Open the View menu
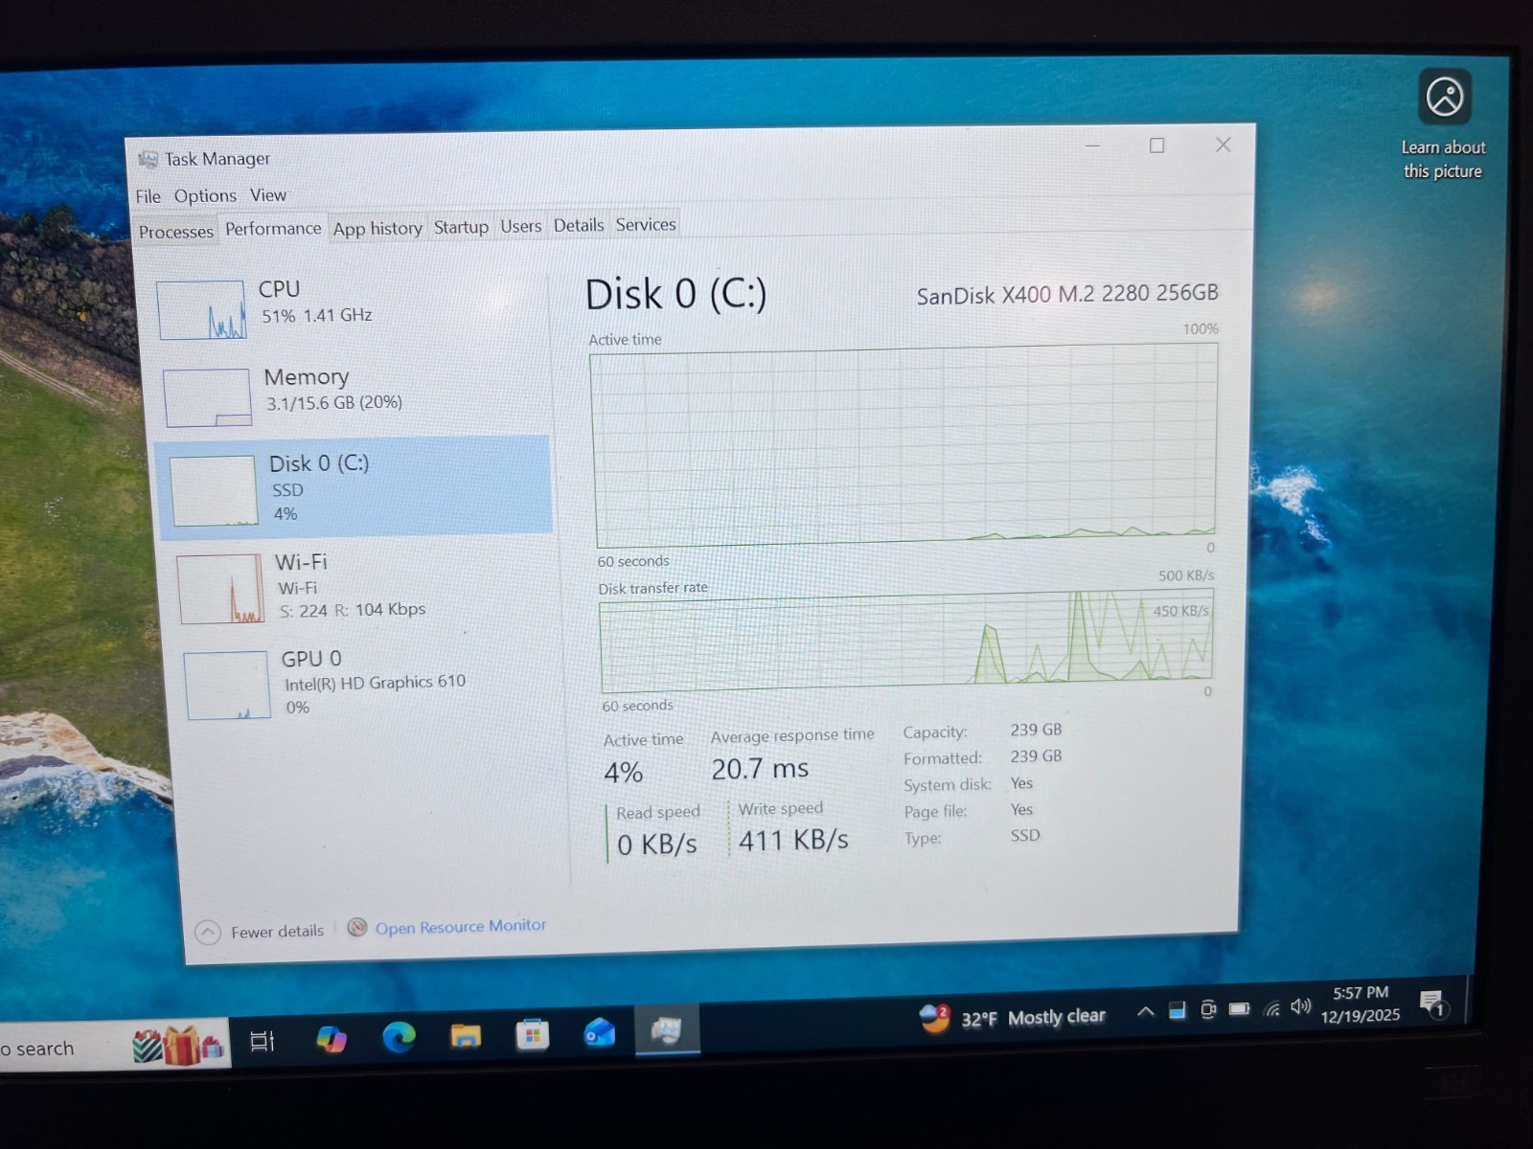The width and height of the screenshot is (1533, 1149). pyautogui.click(x=268, y=194)
